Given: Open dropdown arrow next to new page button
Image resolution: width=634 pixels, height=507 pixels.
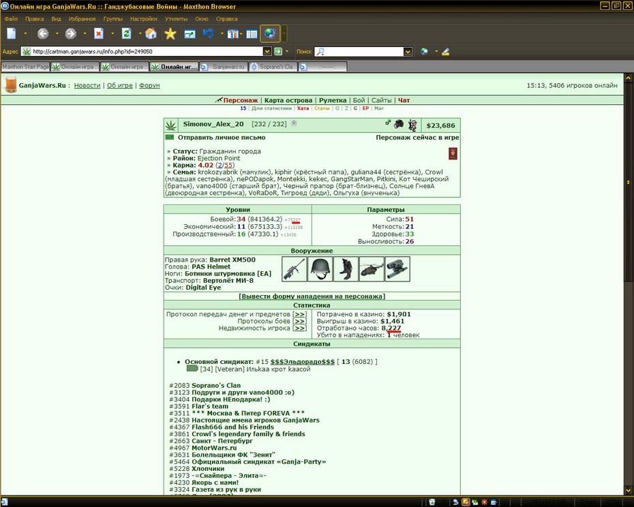Looking at the screenshot, I should (x=25, y=33).
